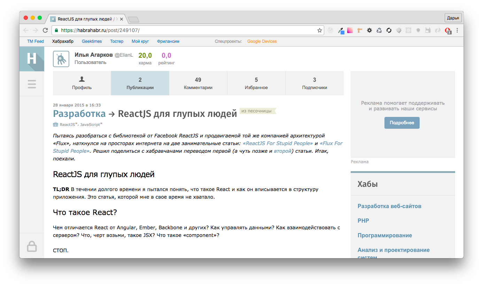Click Илья Агарков's avatar image
The image size is (483, 286).
coord(61,59)
